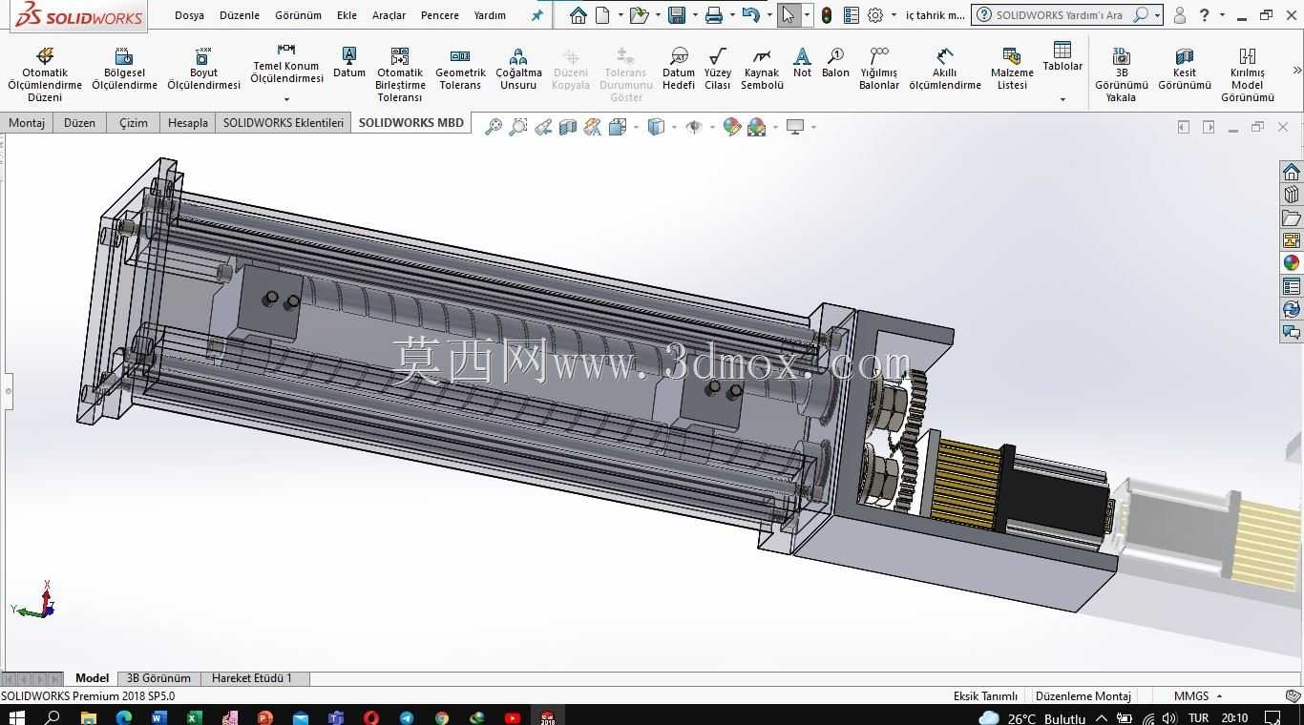Switch to the Montaj tab
The width and height of the screenshot is (1304, 725).
tap(27, 123)
